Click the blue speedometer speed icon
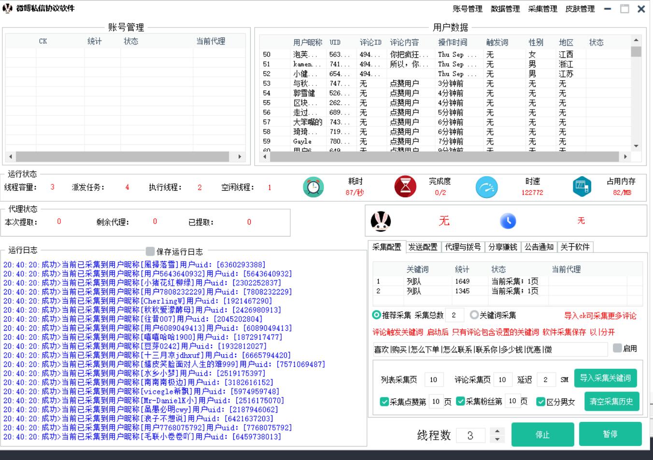Image resolution: width=653 pixels, height=460 pixels. tap(486, 187)
